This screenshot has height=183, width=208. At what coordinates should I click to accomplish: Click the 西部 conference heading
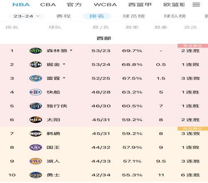point(104,38)
